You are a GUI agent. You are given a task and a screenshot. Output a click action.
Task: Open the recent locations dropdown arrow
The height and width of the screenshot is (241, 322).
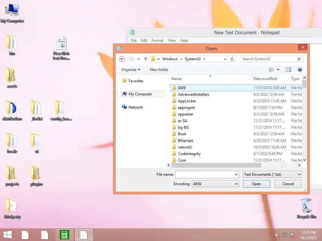(x=138, y=59)
